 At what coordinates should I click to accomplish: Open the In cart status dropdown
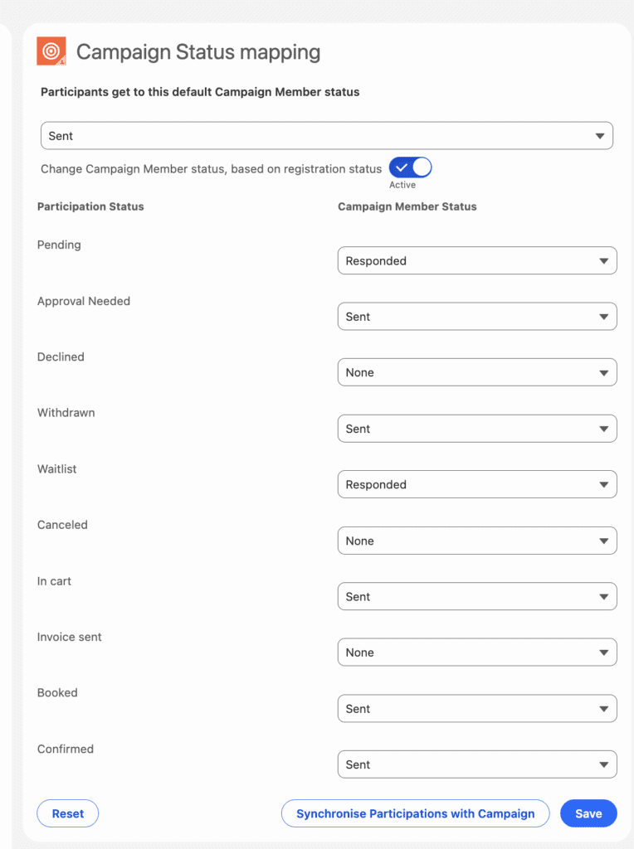coord(476,596)
